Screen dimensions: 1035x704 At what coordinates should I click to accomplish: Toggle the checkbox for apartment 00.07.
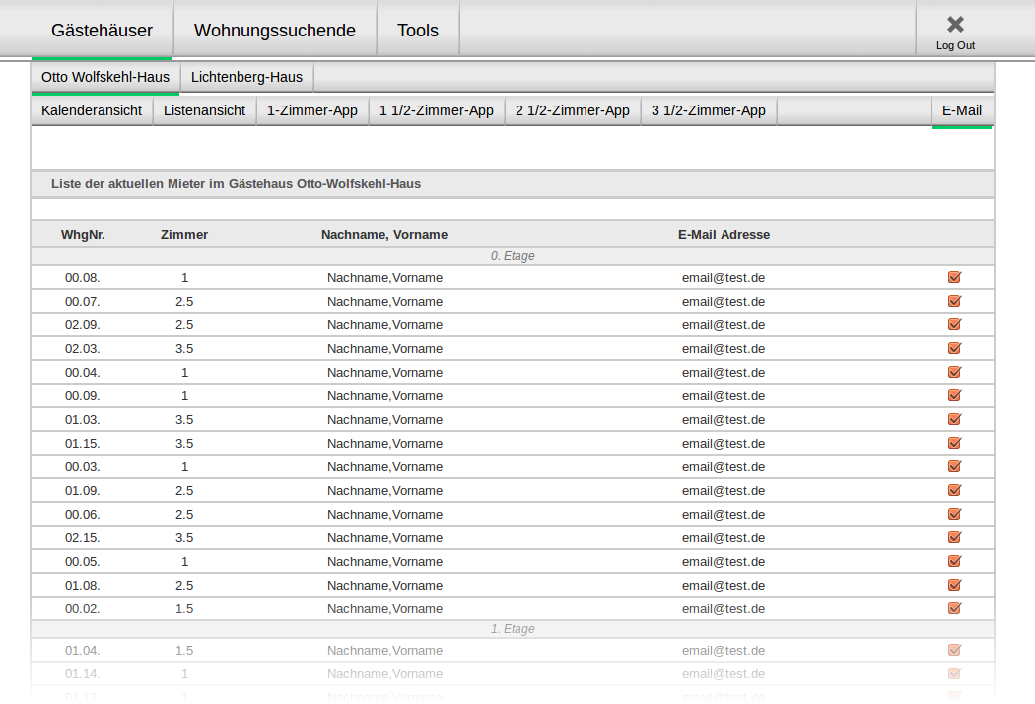pyautogui.click(x=953, y=301)
